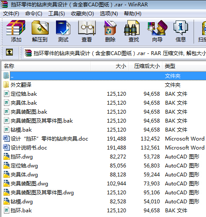Click the 删除 (Delete) toolbar icon
This screenshot has width=206, height=217.
(x=110, y=28)
